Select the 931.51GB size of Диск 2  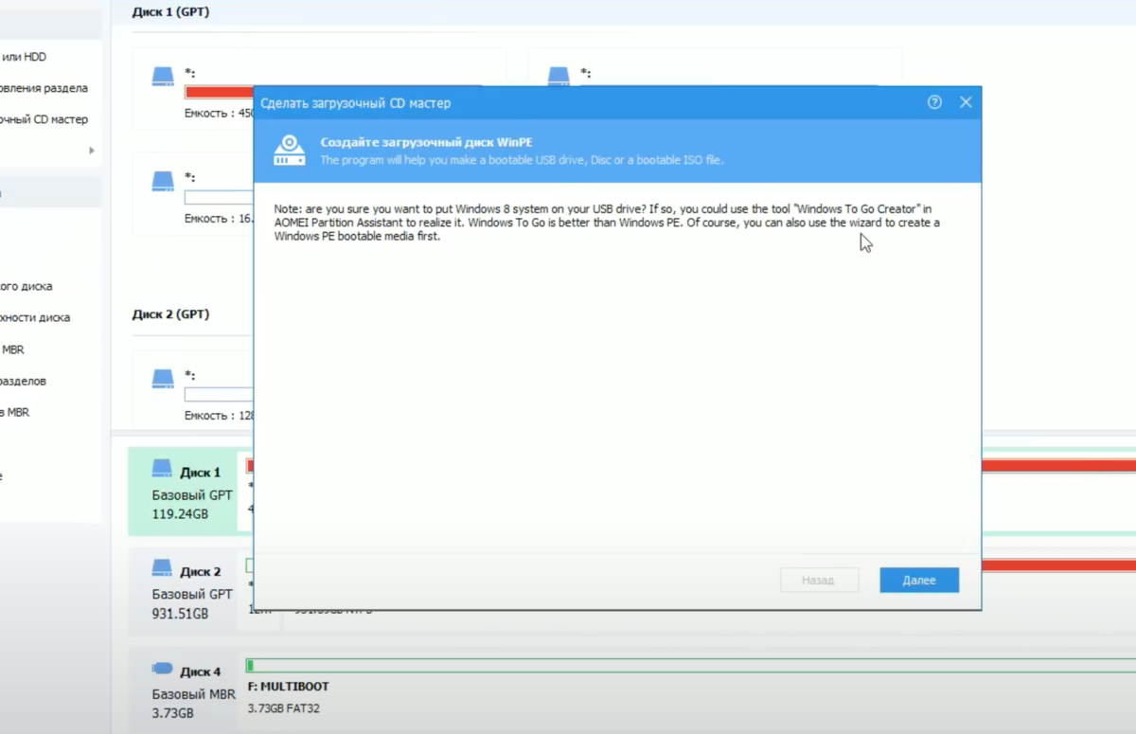point(180,614)
